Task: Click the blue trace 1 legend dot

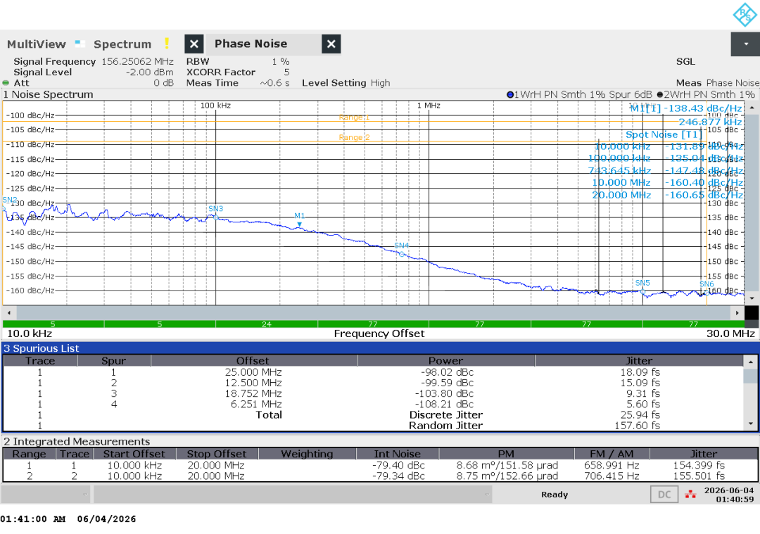Action: click(510, 94)
